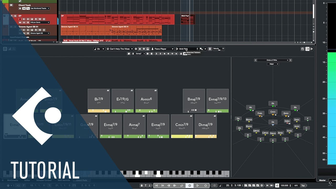Click the 4/4 time signature field
Viewport: 336px width, 189px height.
tap(296, 186)
